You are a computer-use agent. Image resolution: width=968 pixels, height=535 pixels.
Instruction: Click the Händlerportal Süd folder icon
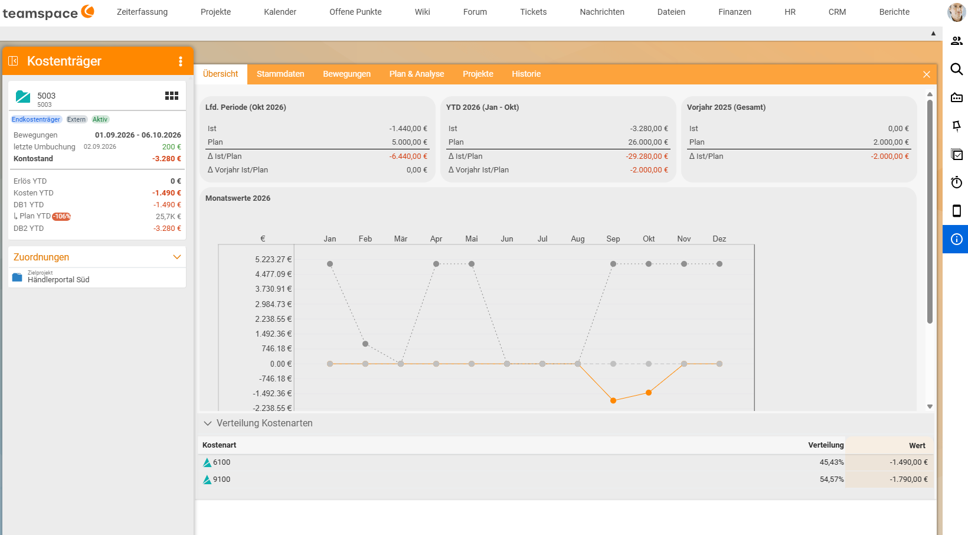18,278
